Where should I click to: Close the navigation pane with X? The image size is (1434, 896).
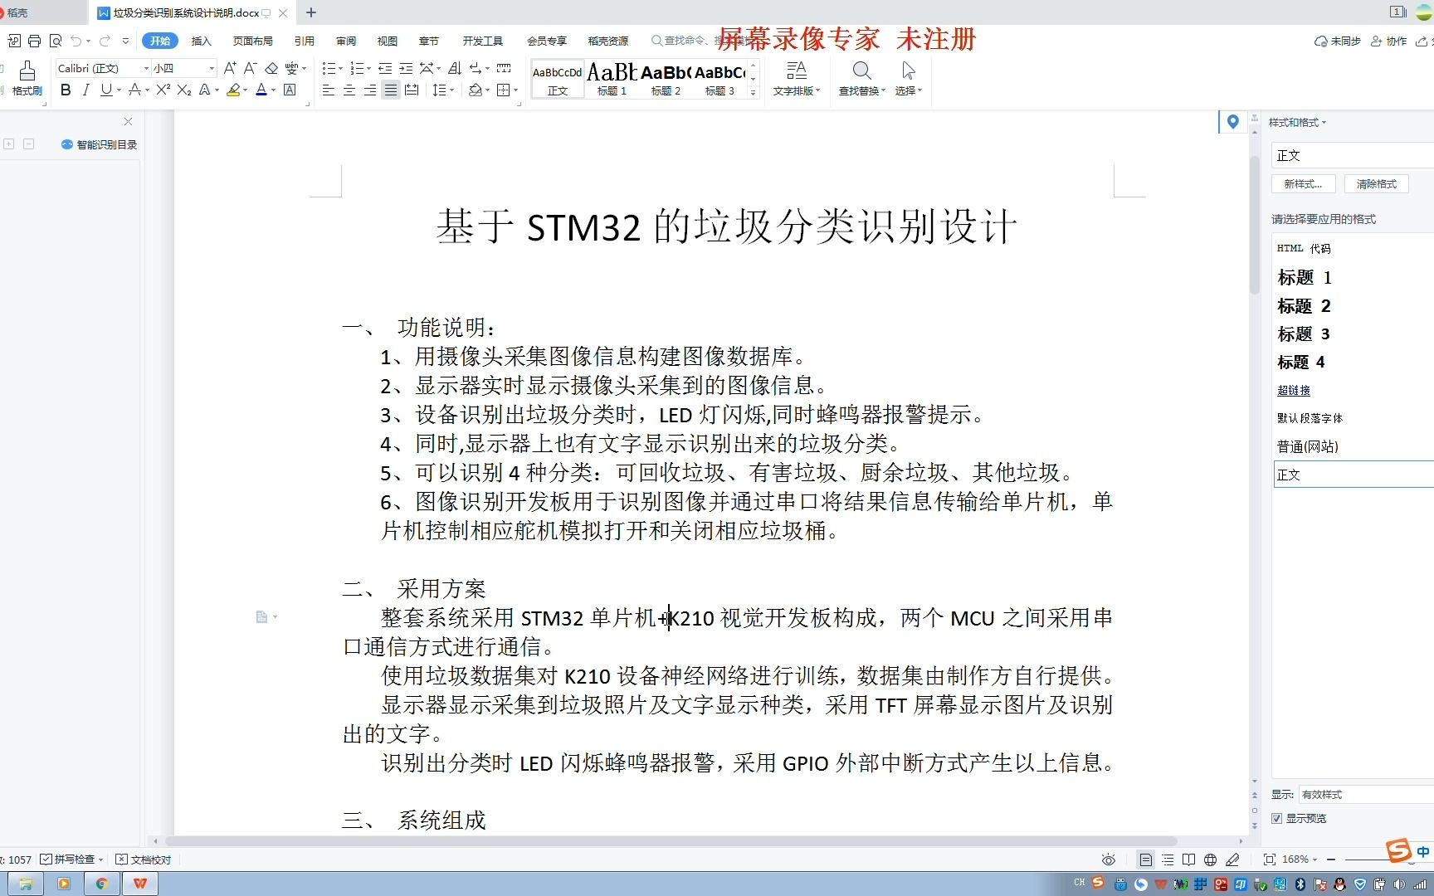click(128, 122)
